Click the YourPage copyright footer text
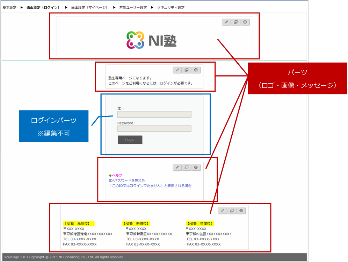348x262 pixels. (x=64, y=257)
